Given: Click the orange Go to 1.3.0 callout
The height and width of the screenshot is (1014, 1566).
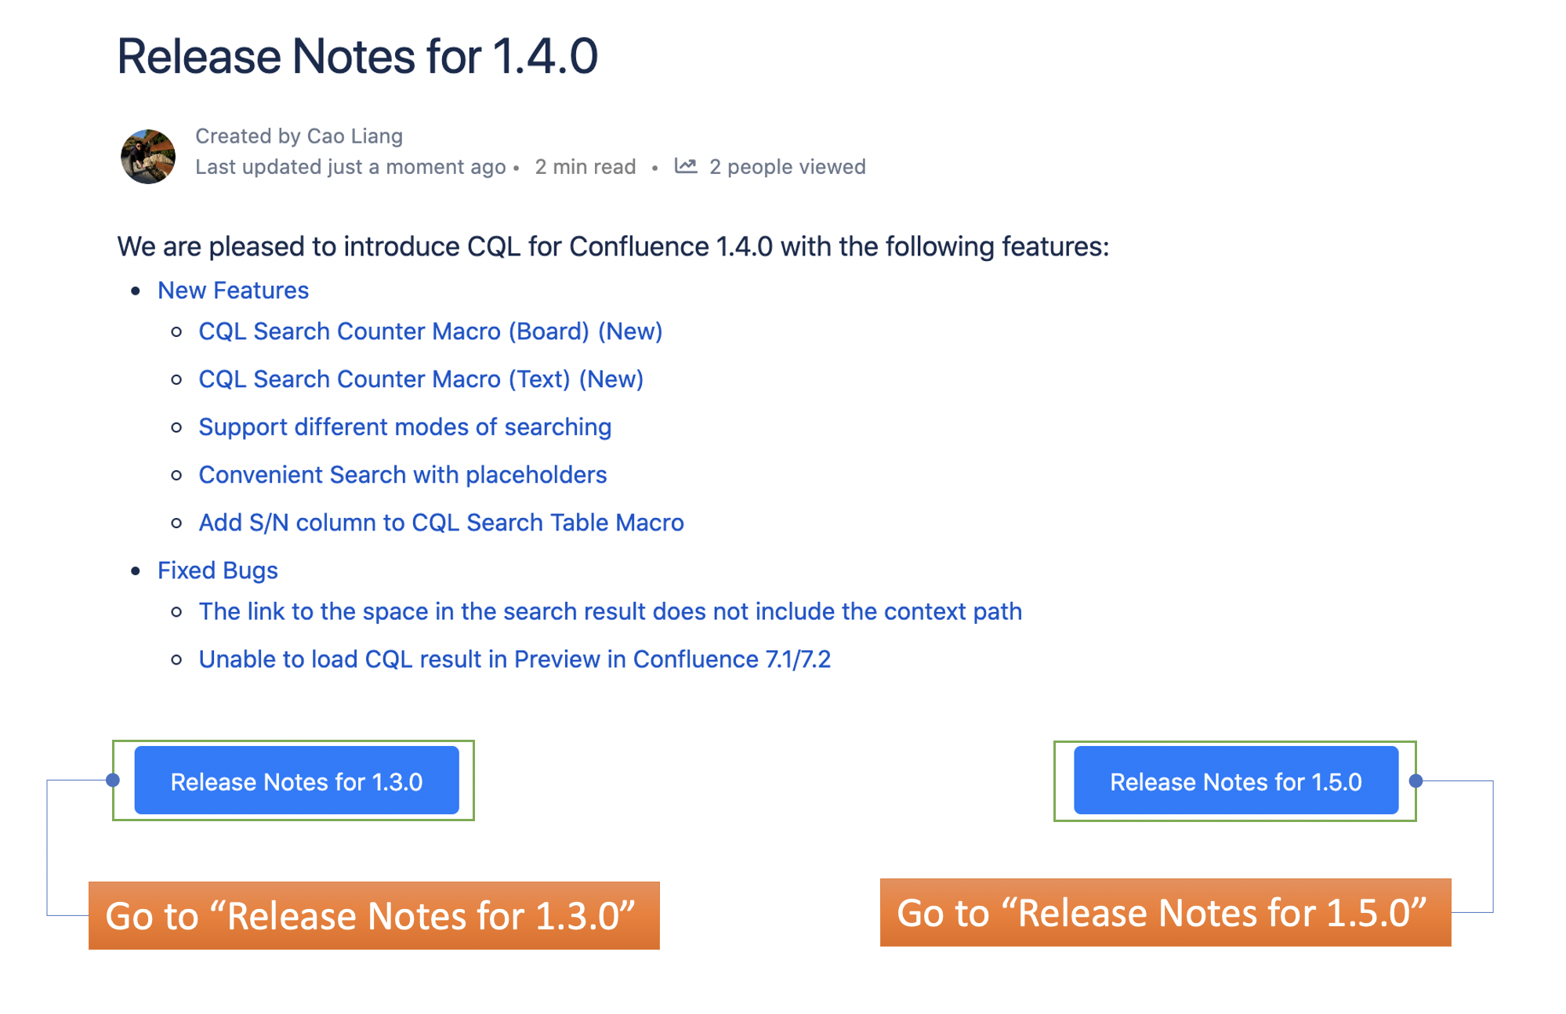Looking at the screenshot, I should click(374, 915).
